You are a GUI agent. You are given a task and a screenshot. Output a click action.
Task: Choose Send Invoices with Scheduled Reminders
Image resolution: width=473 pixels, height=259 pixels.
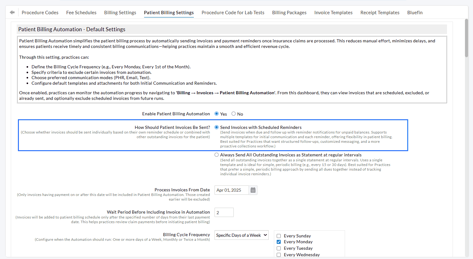(216, 127)
